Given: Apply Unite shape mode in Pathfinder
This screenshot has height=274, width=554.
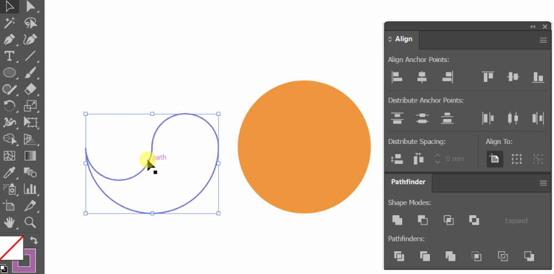Looking at the screenshot, I should pos(397,220).
